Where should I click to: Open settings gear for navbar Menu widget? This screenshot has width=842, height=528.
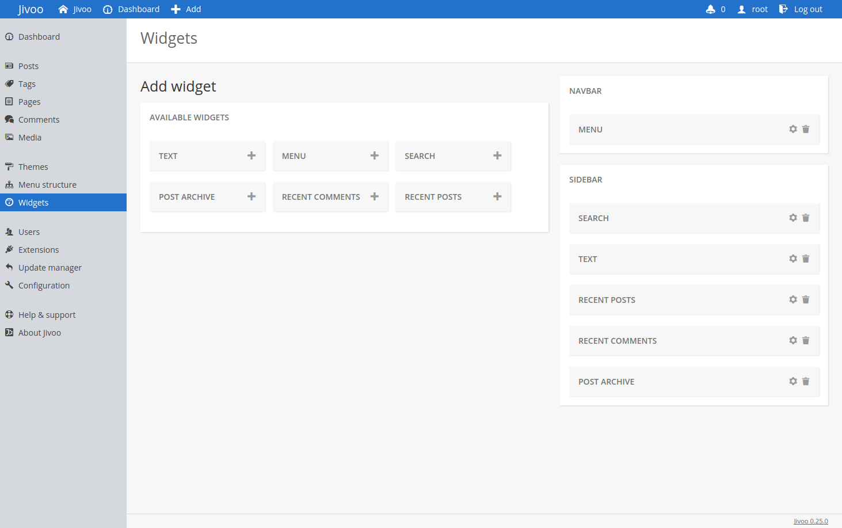click(793, 129)
